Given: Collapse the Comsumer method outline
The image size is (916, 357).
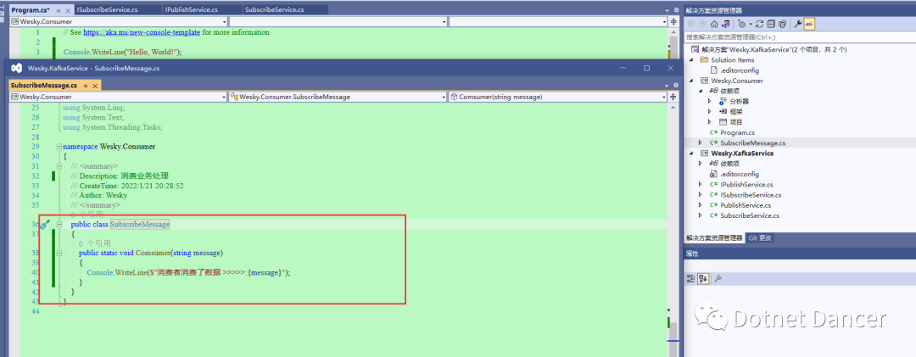Looking at the screenshot, I should point(59,253).
